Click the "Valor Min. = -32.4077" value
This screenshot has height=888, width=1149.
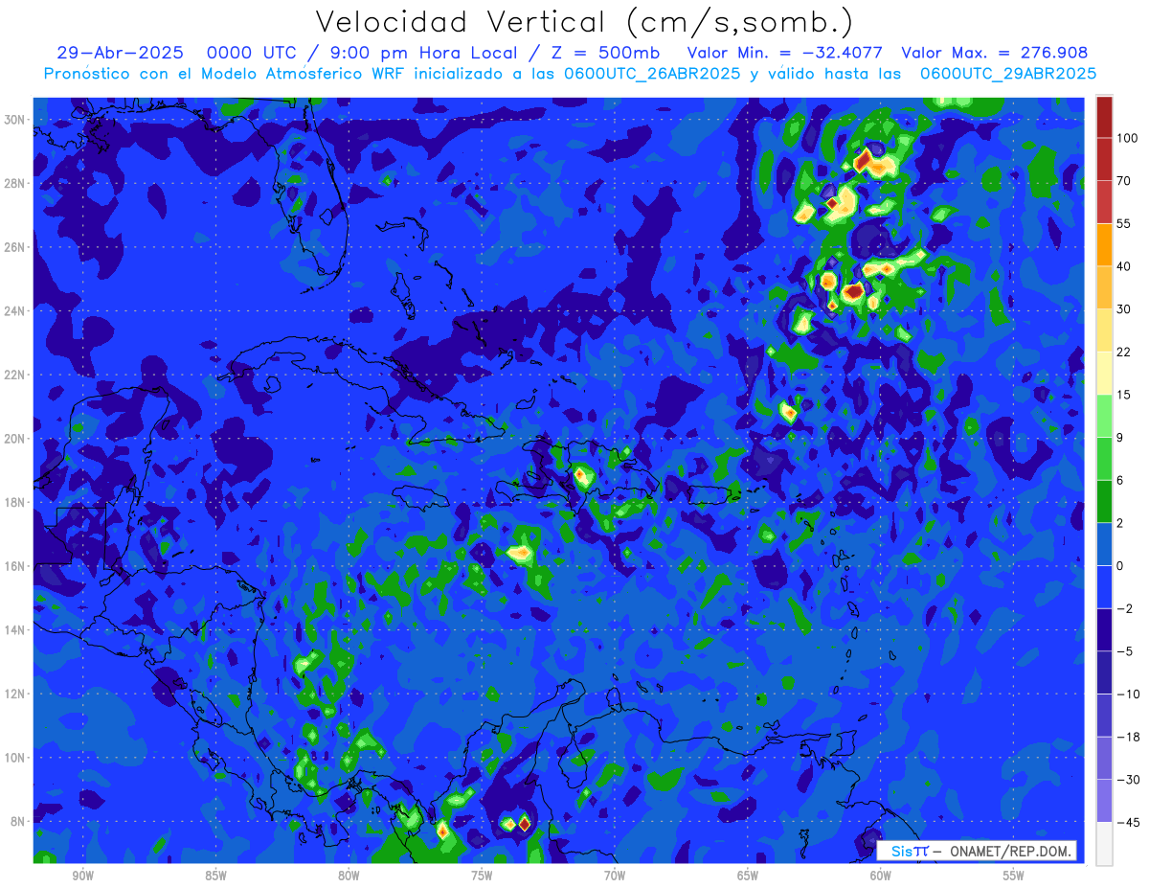[785, 53]
